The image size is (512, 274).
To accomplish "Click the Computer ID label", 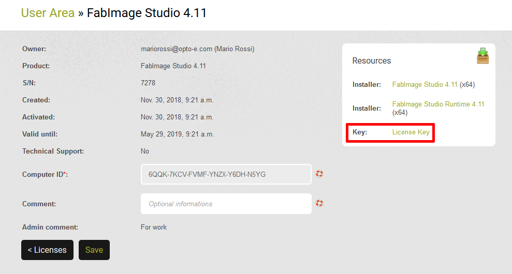I will click(x=45, y=175).
